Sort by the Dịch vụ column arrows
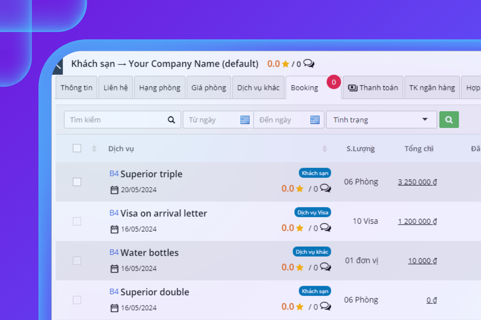 (x=325, y=148)
